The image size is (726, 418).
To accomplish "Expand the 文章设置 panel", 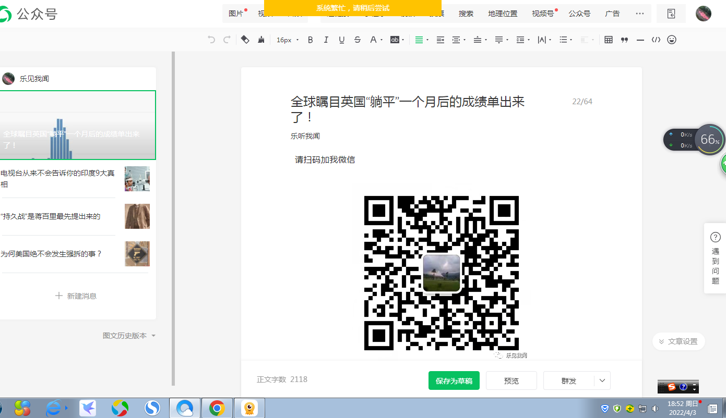I will tap(679, 341).
